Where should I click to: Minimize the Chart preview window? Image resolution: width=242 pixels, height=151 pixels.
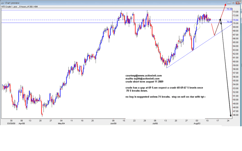tap(229, 3)
